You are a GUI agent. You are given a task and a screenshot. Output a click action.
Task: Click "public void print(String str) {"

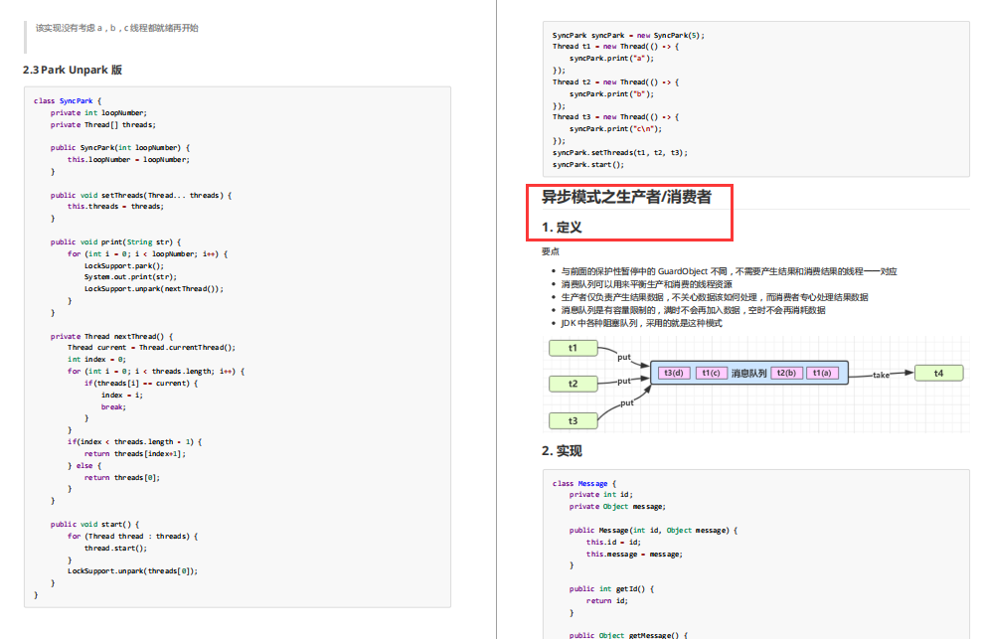point(116,241)
